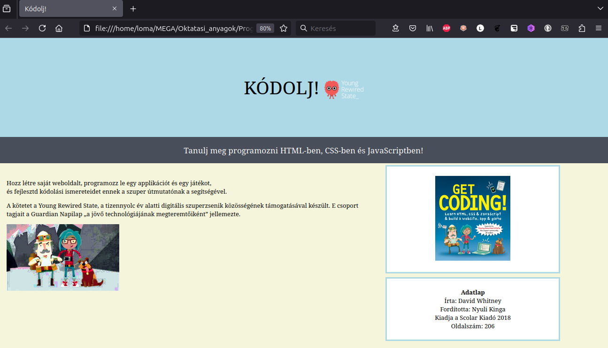The height and width of the screenshot is (348, 608).
Task: Click the text 'Oldalszám: 206'
Action: (473, 326)
